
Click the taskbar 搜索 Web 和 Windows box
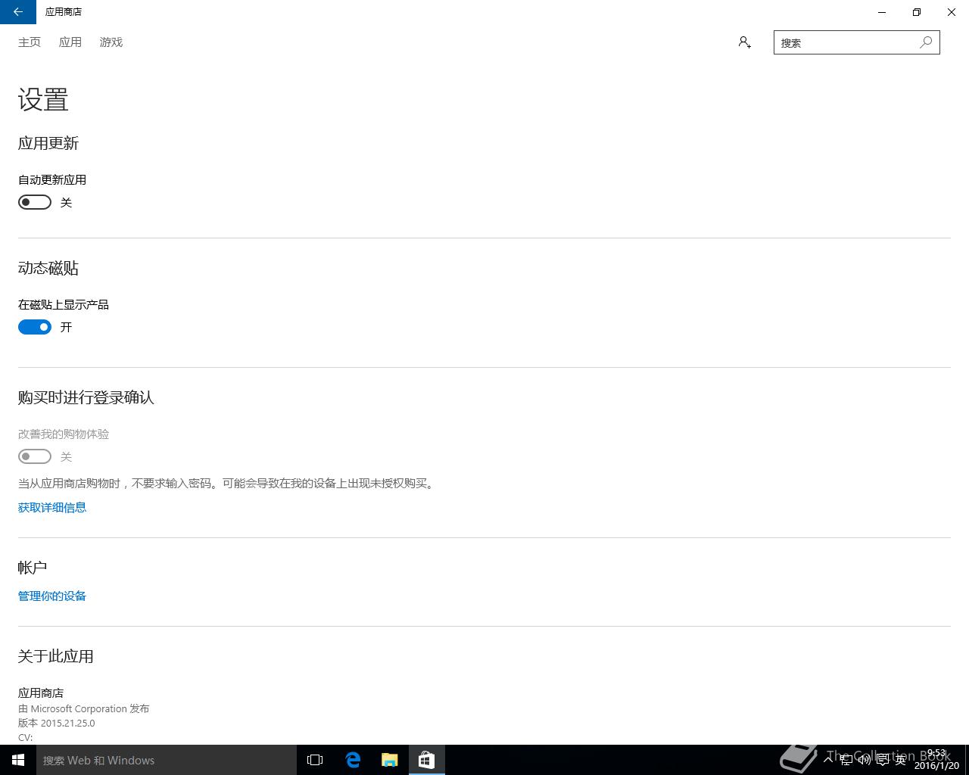167,760
